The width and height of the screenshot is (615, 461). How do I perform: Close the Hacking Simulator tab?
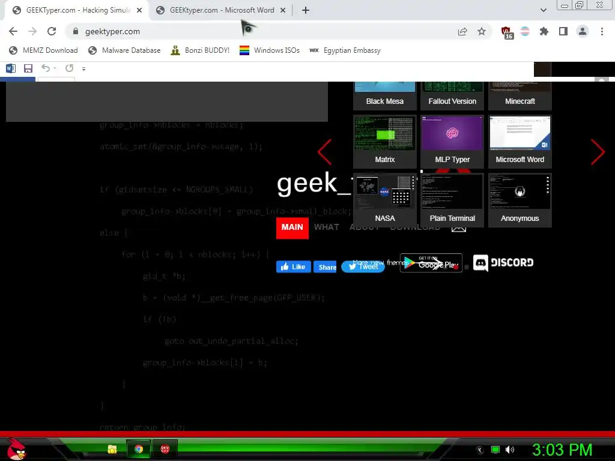coord(139,10)
